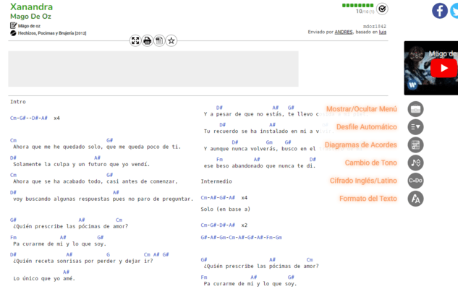Open Mostrar/Ocultar Menú label
463x289 pixels.
(x=362, y=109)
